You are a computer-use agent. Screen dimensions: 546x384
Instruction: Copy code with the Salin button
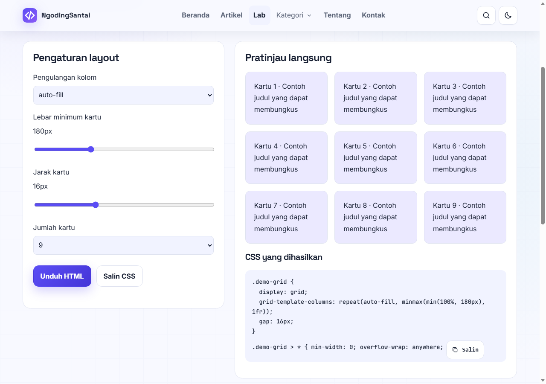click(465, 350)
